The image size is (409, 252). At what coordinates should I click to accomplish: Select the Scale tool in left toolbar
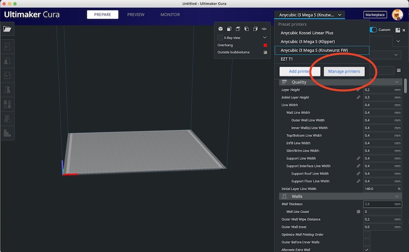point(7,61)
